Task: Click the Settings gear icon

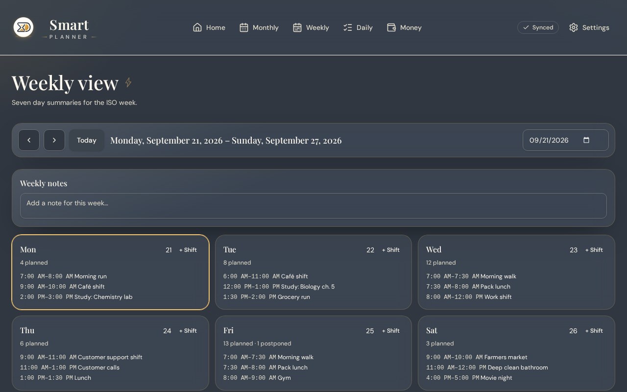Action: click(574, 27)
